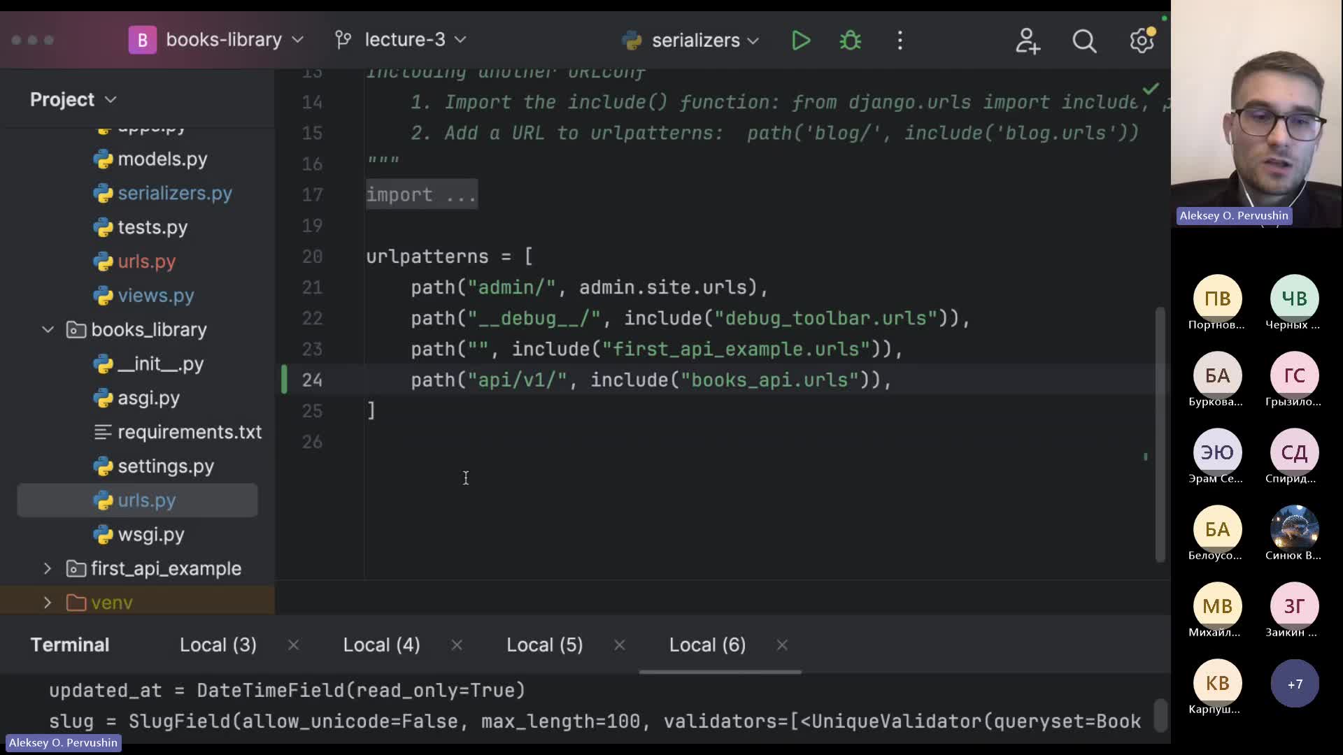
Task: Close the Local (4) terminal tab
Action: coord(457,645)
